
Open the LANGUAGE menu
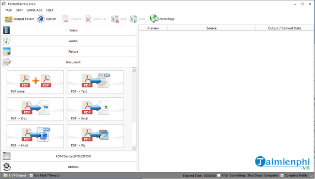pos(34,10)
